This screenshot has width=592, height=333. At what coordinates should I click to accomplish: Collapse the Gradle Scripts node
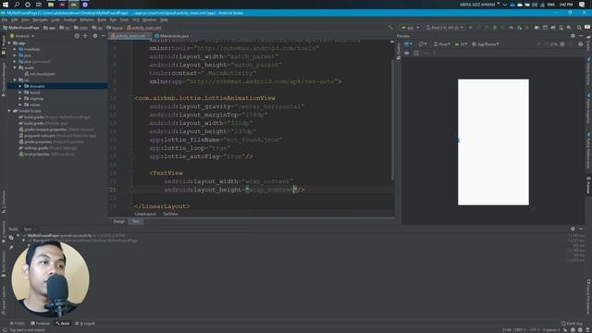(x=9, y=111)
